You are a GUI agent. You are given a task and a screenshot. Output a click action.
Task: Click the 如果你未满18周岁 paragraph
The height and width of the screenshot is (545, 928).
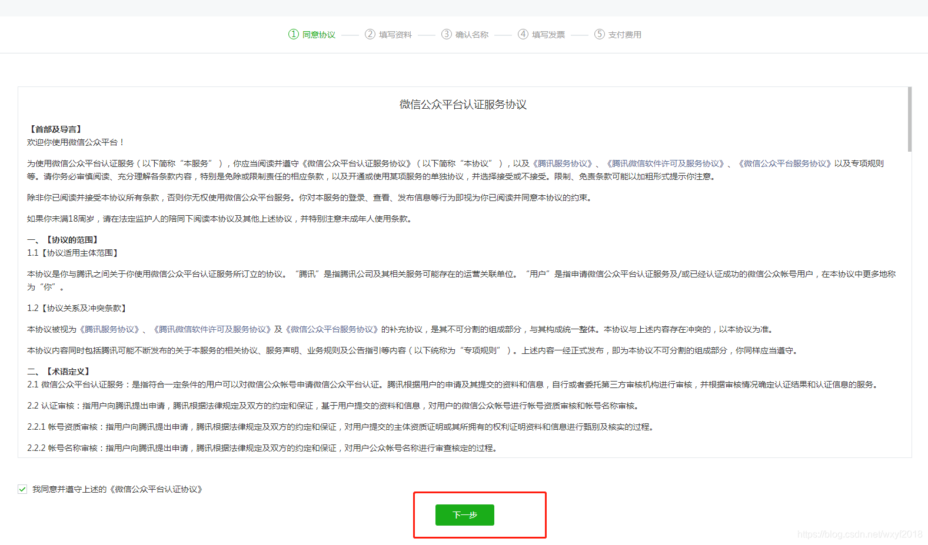point(221,219)
